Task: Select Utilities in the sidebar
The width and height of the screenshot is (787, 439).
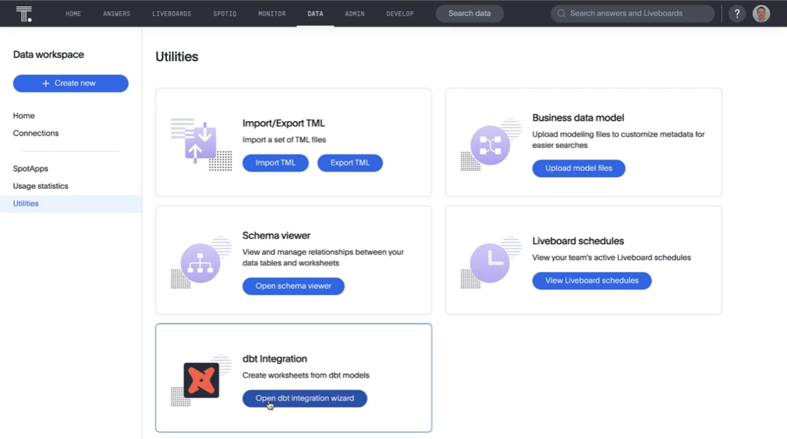Action: pos(70,203)
